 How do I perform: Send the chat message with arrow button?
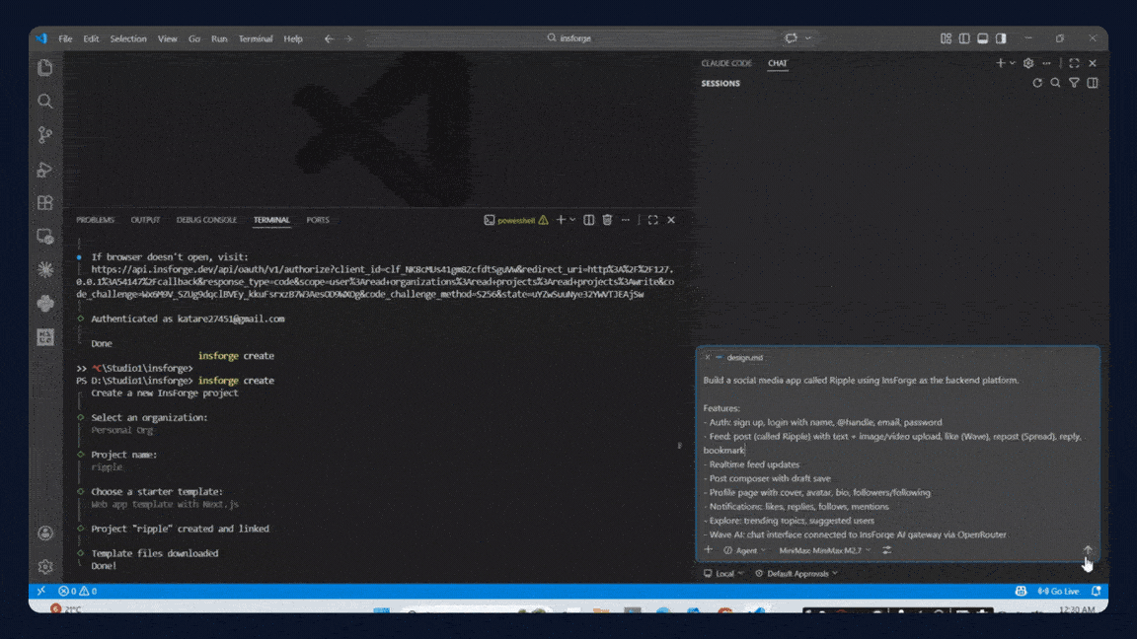click(x=1088, y=550)
